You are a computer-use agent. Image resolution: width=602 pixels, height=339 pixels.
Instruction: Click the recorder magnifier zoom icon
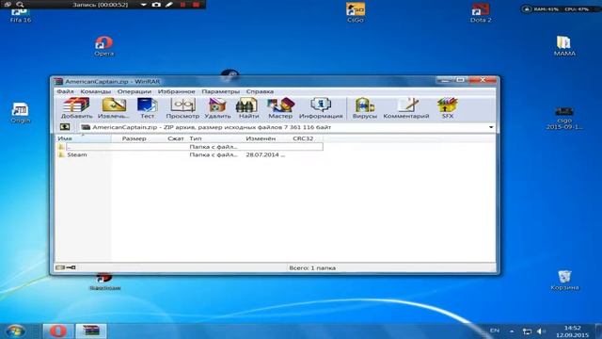pos(20,5)
